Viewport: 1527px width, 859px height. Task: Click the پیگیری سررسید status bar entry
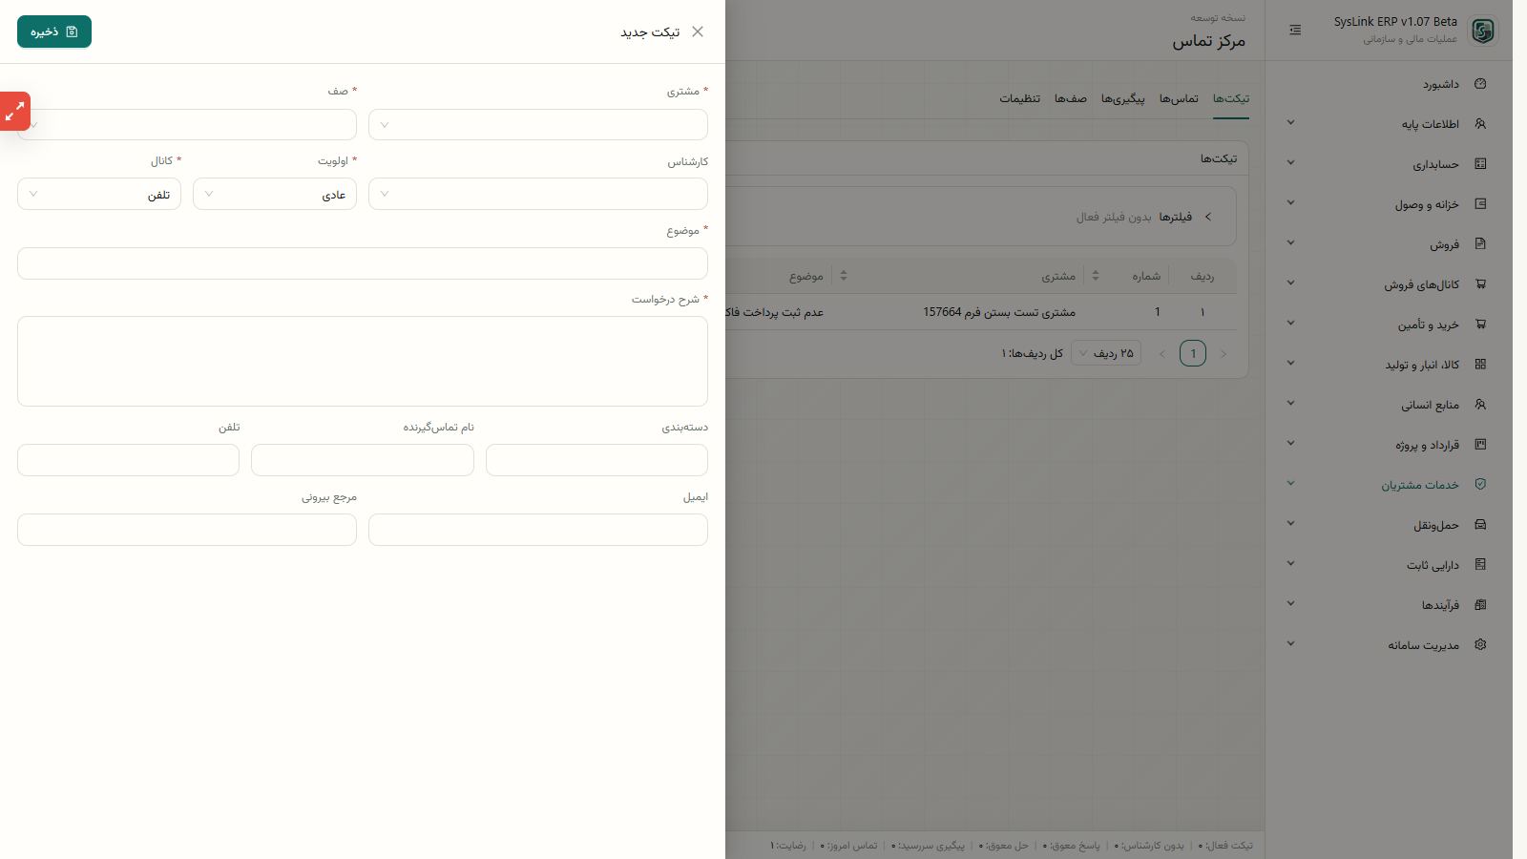coord(929,846)
